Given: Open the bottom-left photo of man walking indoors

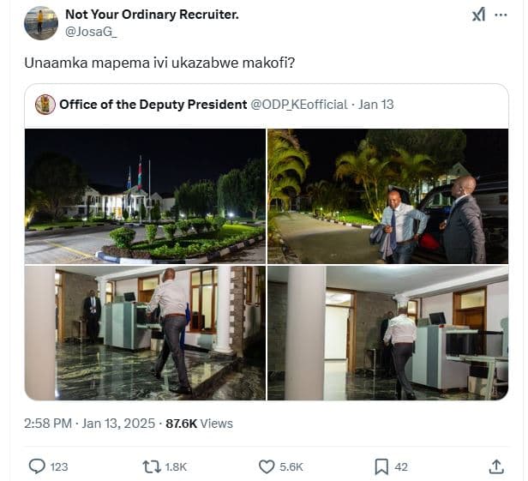Looking at the screenshot, I should (x=145, y=333).
